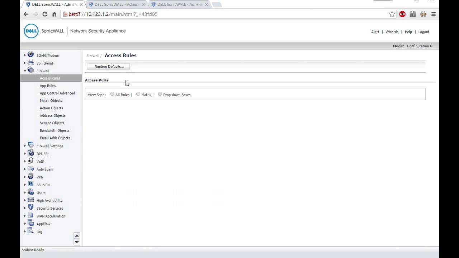Viewport: 459px width, 258px height.
Task: Click the Users sidebar icon
Action: [30, 192]
